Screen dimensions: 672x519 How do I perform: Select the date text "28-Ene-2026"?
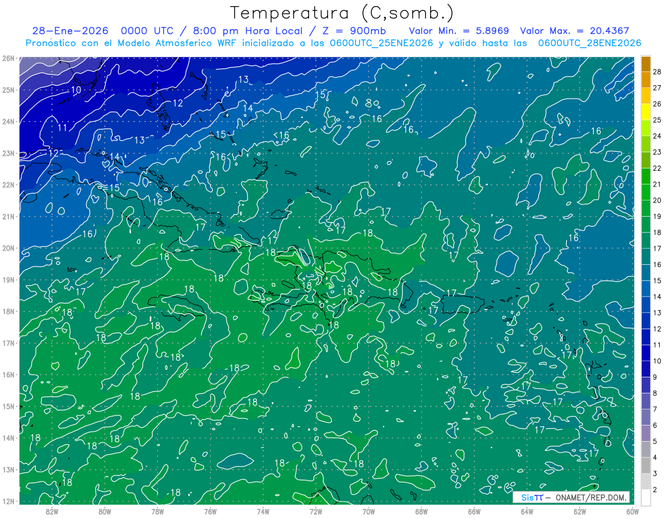click(71, 31)
